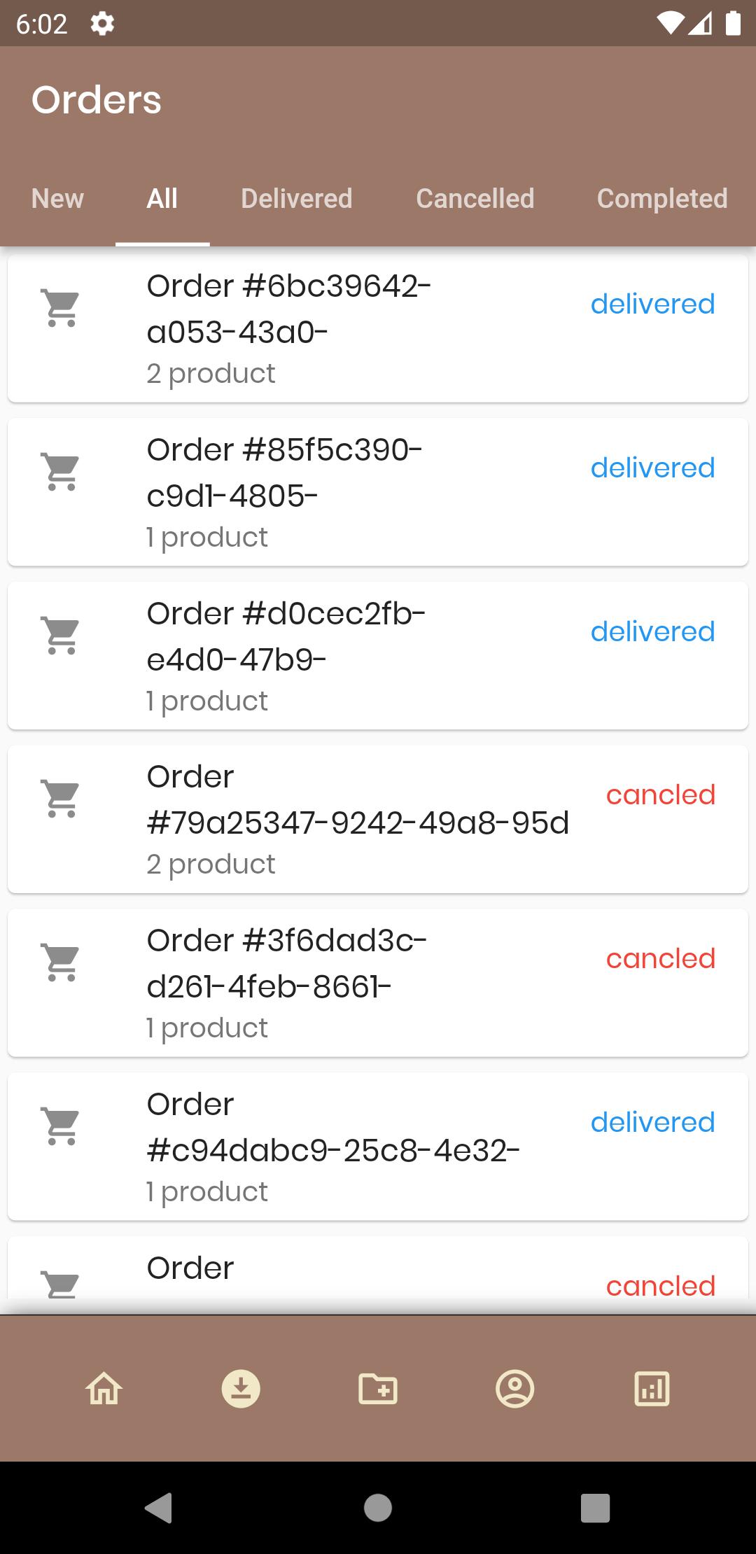This screenshot has height=1554, width=756.
Task: Open the download orders icon in bottom bar
Action: pyautogui.click(x=241, y=1389)
